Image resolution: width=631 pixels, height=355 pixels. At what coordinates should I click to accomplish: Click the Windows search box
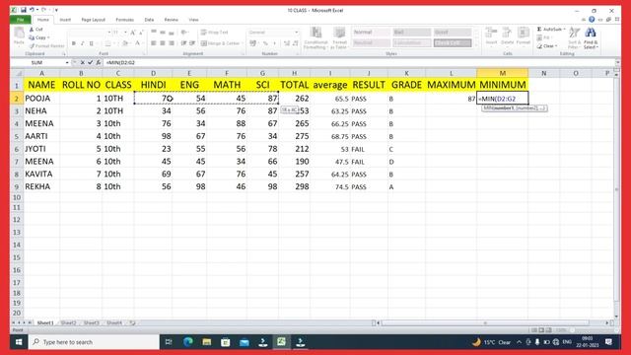pyautogui.click(x=95, y=342)
